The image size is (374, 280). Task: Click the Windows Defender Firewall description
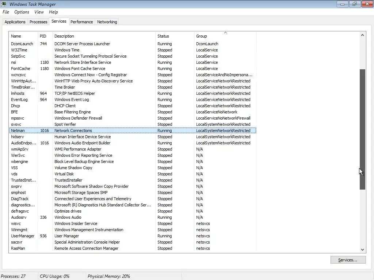click(x=78, y=118)
